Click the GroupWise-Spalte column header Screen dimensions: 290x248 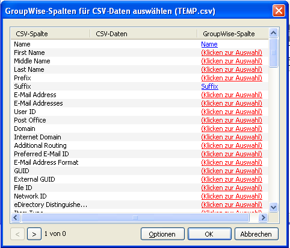[x=233, y=34]
